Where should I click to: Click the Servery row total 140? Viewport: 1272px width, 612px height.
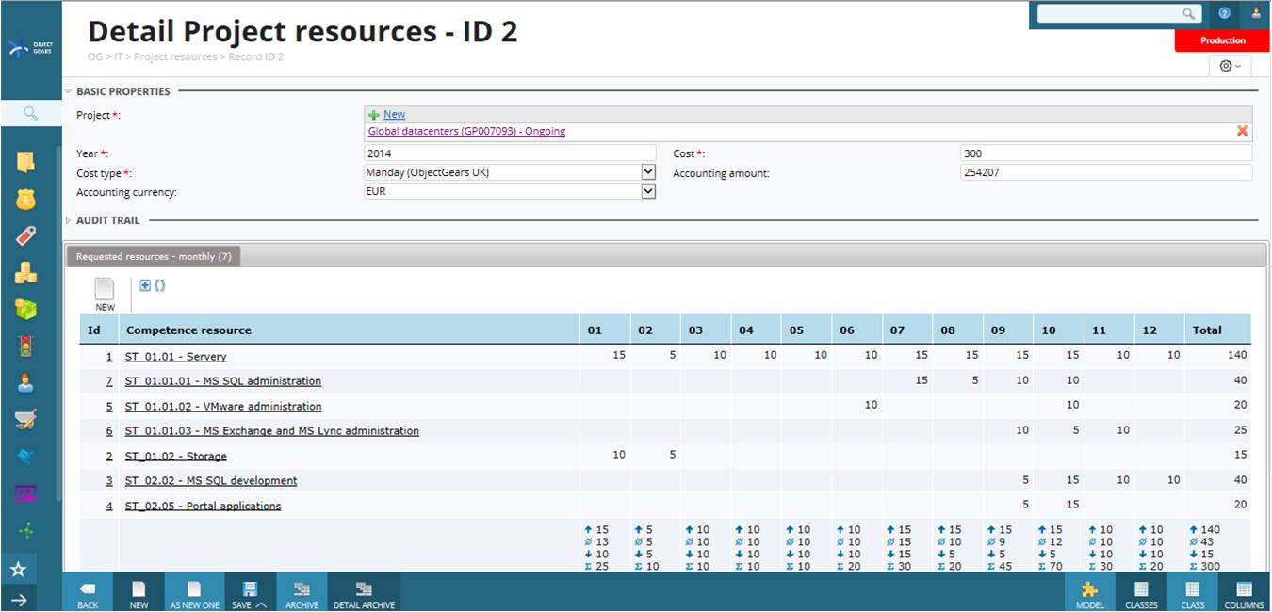1236,355
